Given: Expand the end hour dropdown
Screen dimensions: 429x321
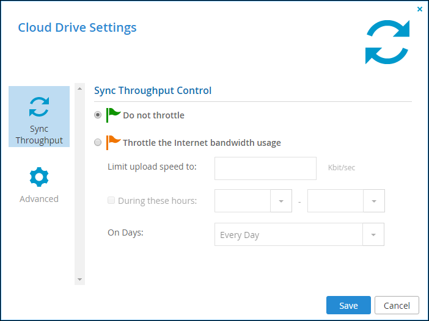Looking at the screenshot, I should (374, 201).
